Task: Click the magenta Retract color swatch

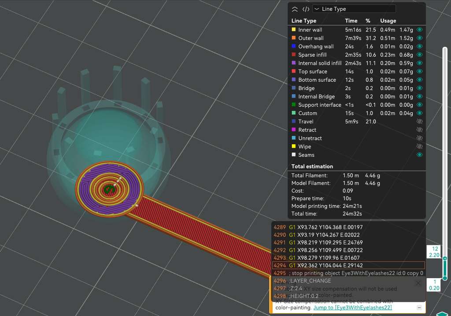Action: tap(294, 130)
